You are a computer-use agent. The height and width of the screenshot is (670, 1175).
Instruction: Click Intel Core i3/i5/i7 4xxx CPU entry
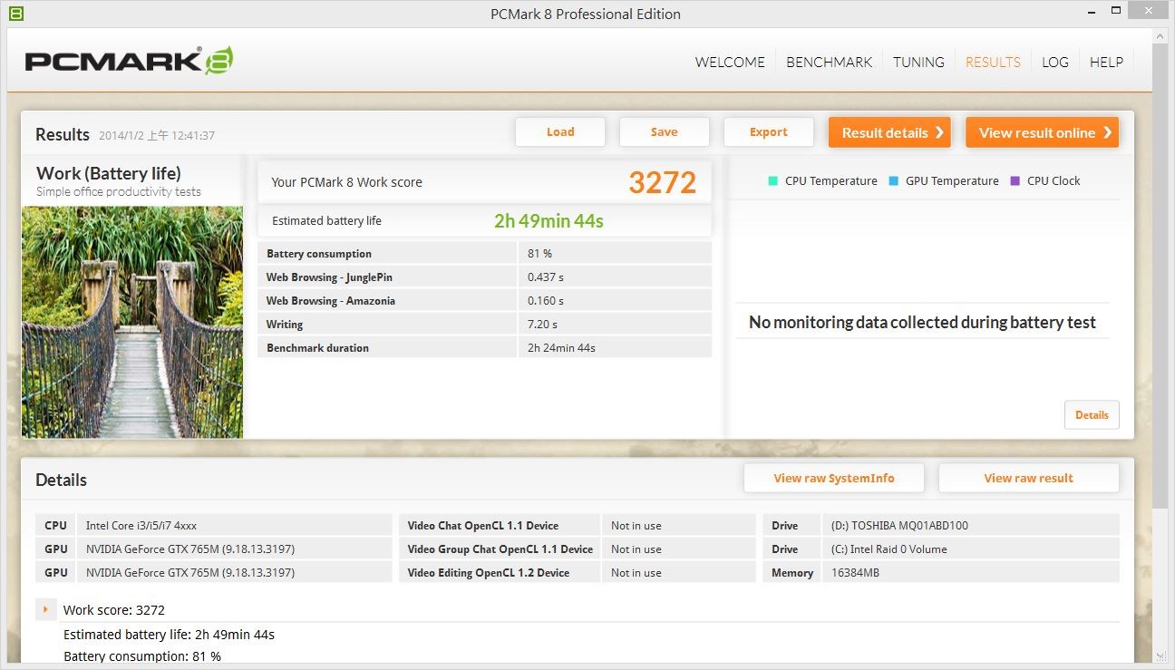click(x=141, y=526)
